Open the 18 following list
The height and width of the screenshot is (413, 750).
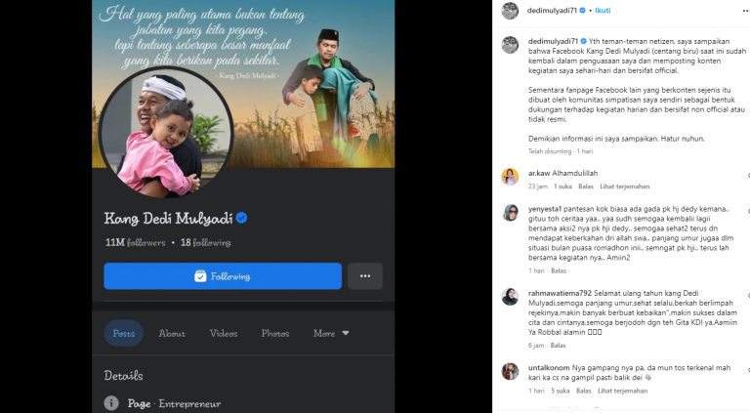[205, 242]
